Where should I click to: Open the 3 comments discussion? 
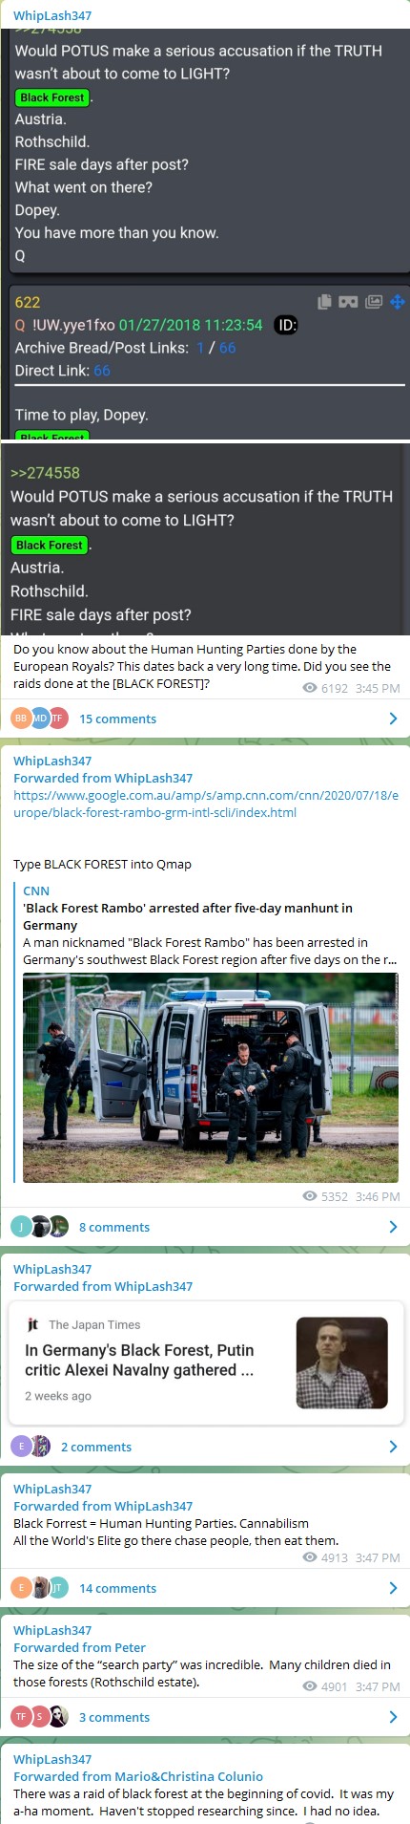pos(114,1717)
